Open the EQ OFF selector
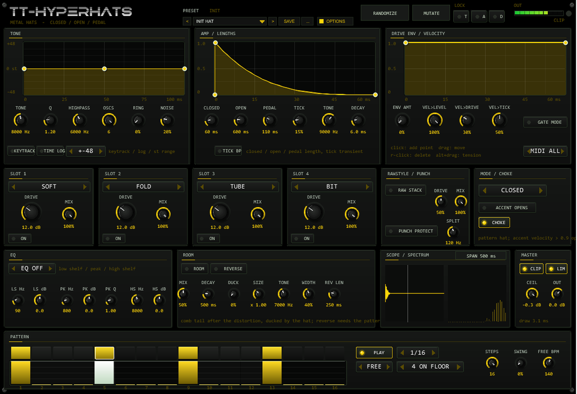577x394 pixels. click(x=32, y=268)
